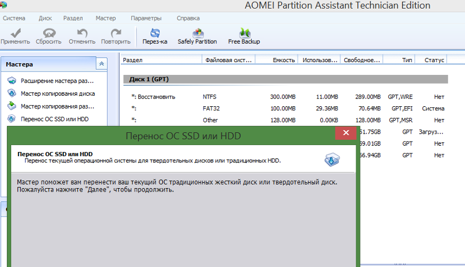The width and height of the screenshot is (465, 267).
Task: Click icon beside Расширение мастера раз...
Action: 12,81
